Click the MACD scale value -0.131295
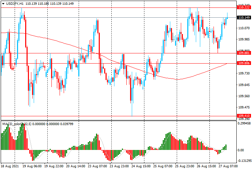The image size is (252, 170). 245,161
